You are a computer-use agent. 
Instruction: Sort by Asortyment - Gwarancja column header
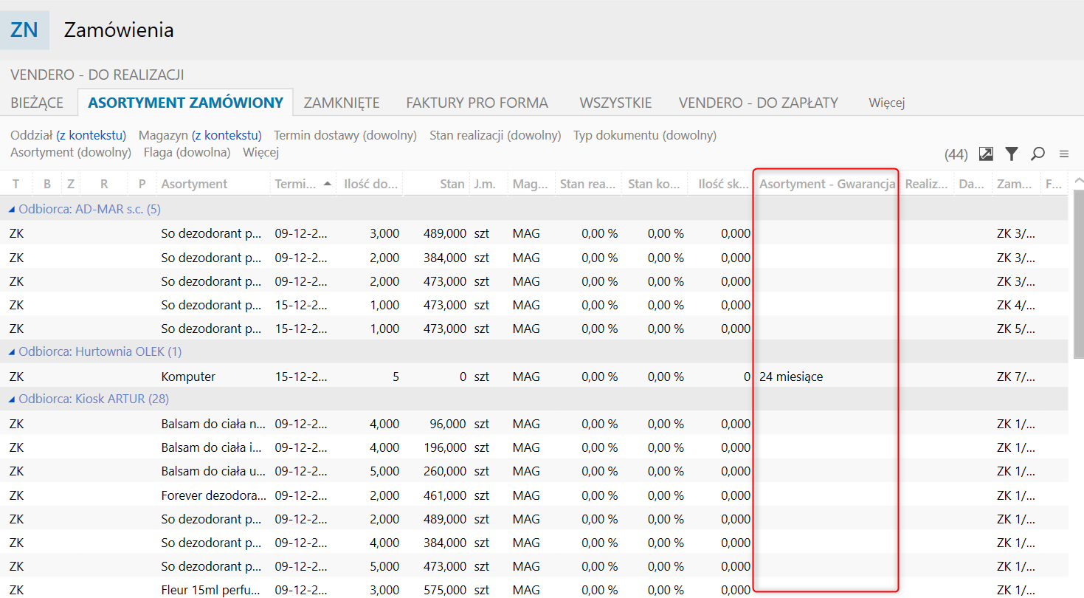coord(826,184)
